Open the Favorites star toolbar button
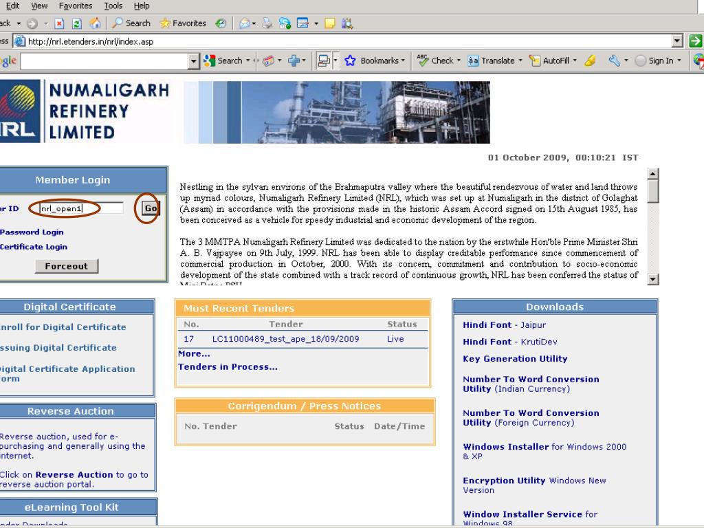Viewport: 704px width, 528px height. tap(183, 23)
